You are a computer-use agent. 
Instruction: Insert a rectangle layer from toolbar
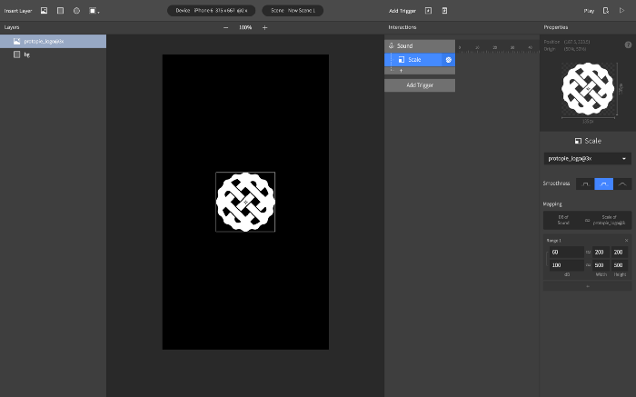coord(61,11)
